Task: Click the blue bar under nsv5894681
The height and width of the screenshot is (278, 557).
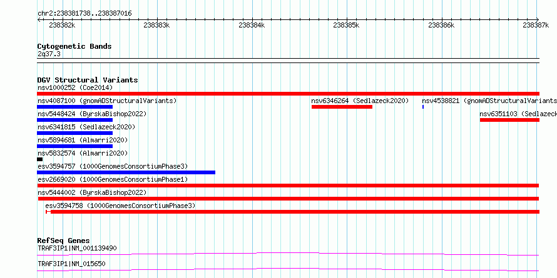Action: point(74,146)
